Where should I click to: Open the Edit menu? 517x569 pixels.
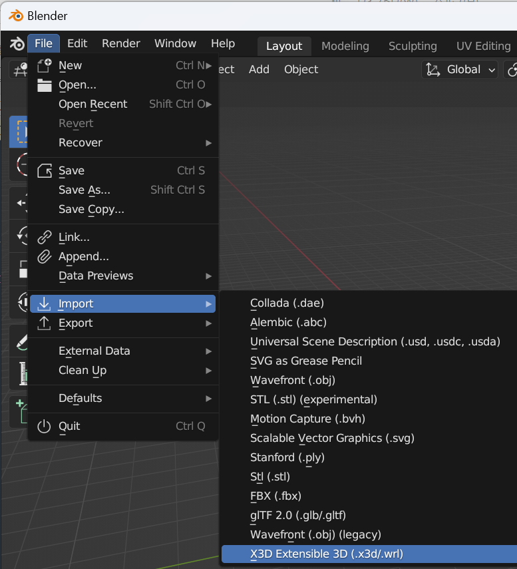pos(77,43)
